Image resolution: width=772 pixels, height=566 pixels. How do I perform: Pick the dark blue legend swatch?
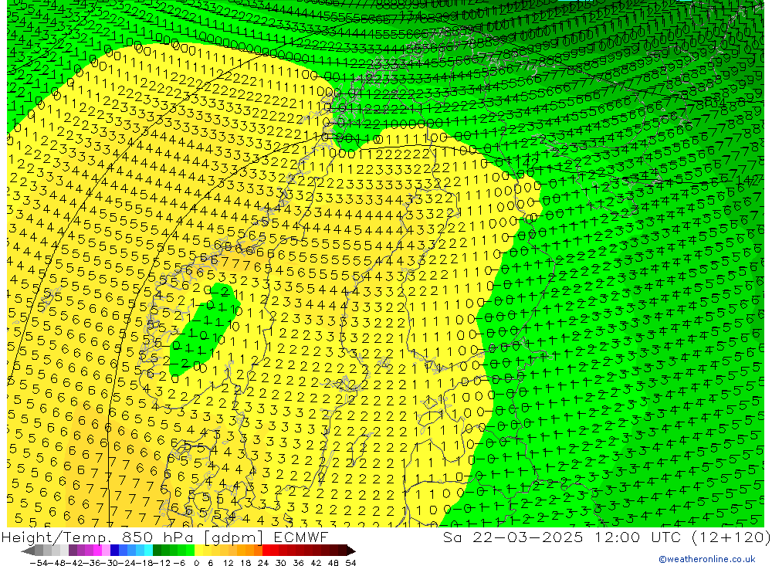click(x=114, y=551)
